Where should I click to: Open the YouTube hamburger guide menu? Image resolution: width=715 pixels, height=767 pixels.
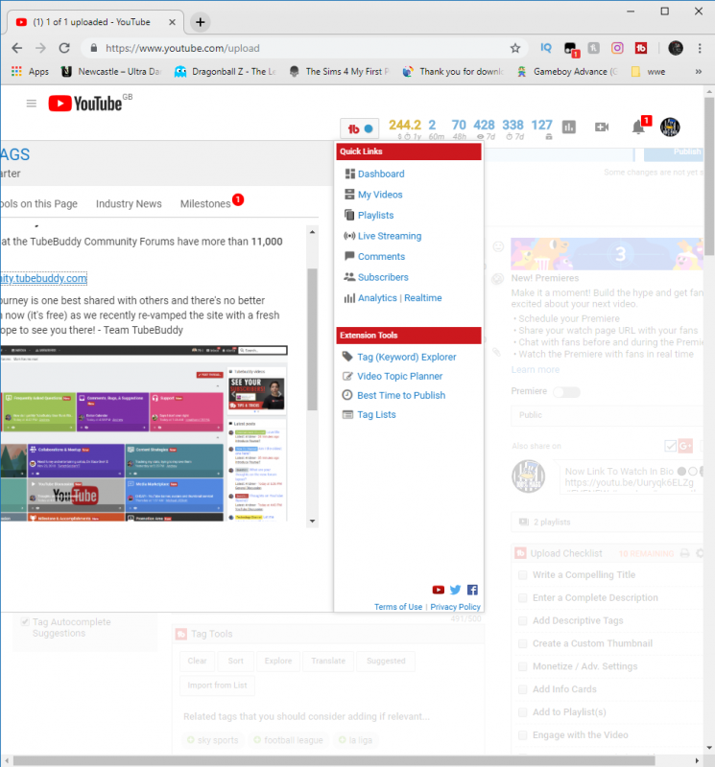(32, 104)
